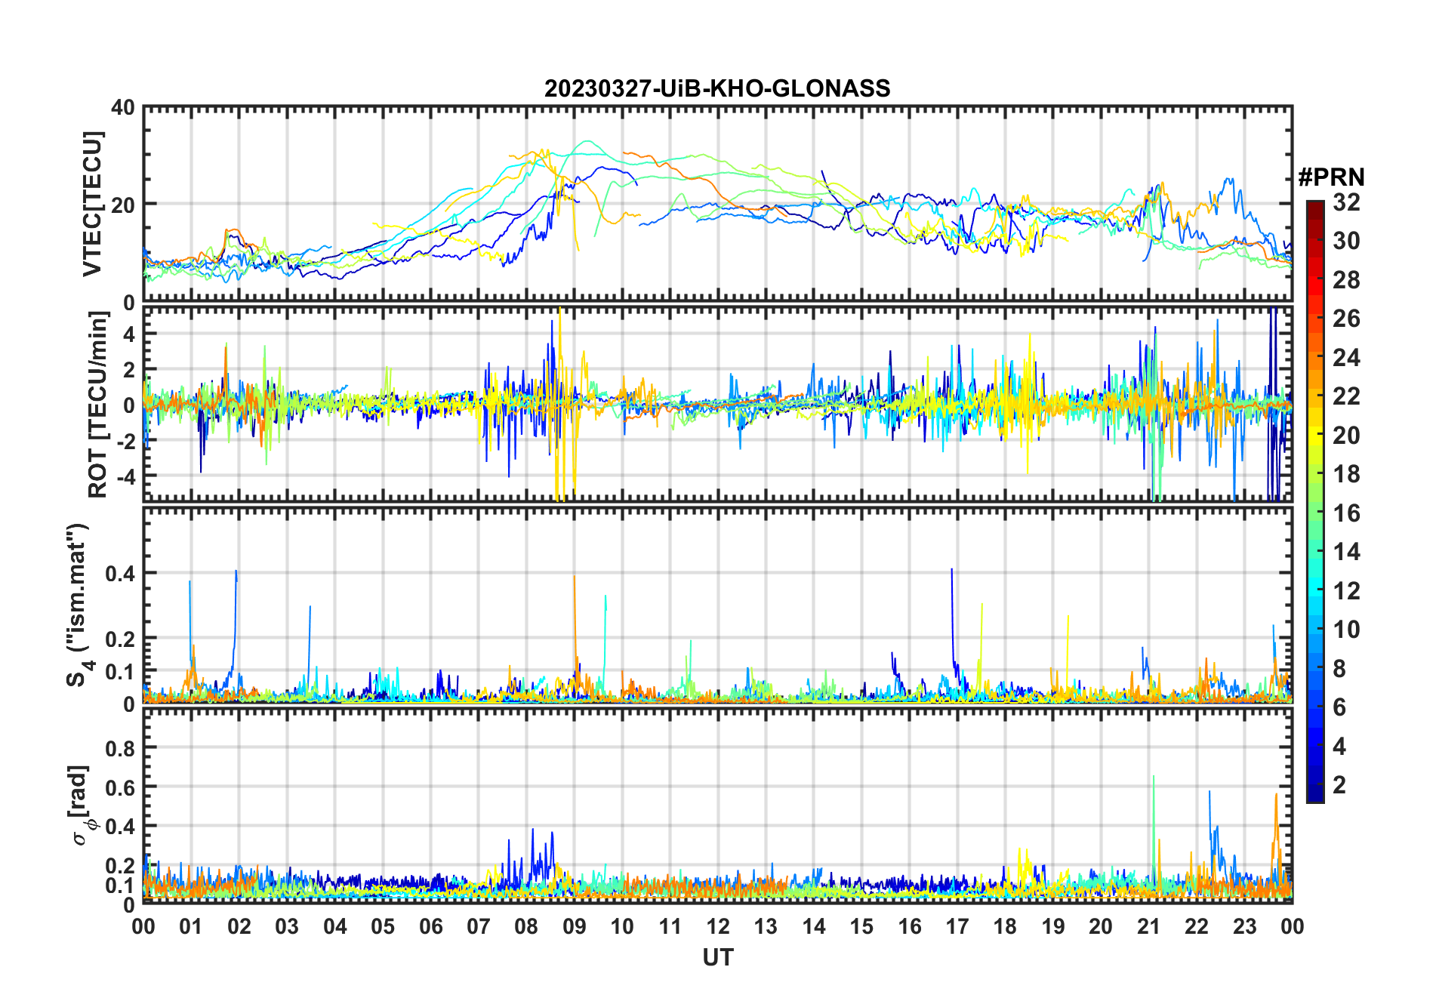Click the UT x-axis label
This screenshot has width=1436, height=1004.
click(x=718, y=958)
